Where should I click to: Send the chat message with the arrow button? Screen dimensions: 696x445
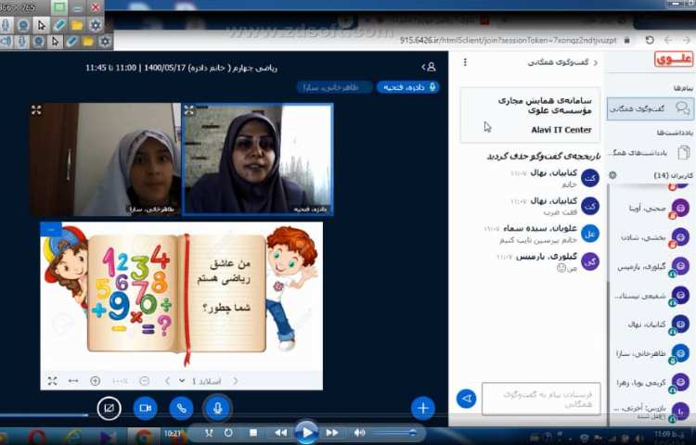point(466,399)
